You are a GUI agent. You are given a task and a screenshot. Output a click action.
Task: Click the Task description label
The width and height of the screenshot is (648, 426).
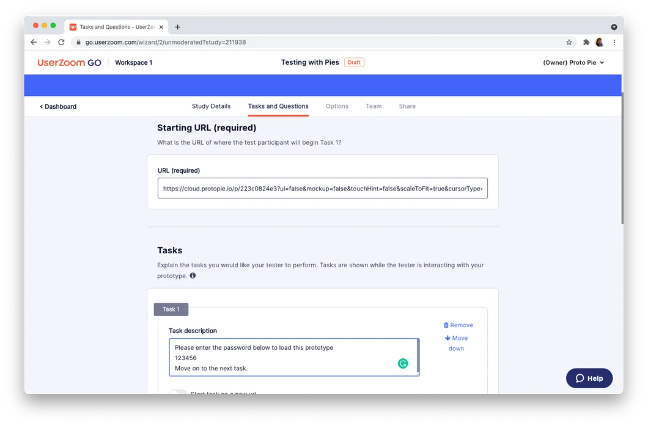tap(193, 331)
